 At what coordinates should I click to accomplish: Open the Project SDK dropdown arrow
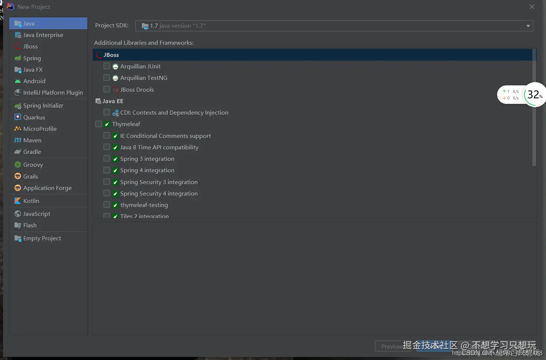click(x=528, y=26)
